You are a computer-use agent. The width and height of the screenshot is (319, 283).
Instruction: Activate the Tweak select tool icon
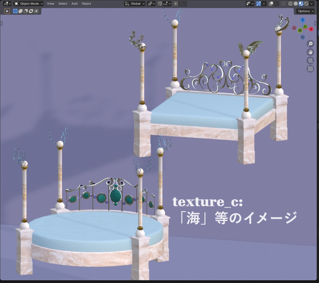pyautogui.click(x=7, y=11)
